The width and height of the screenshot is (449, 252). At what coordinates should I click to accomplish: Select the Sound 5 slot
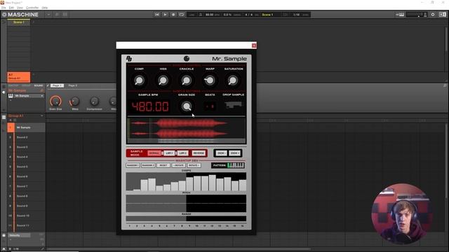27,167
